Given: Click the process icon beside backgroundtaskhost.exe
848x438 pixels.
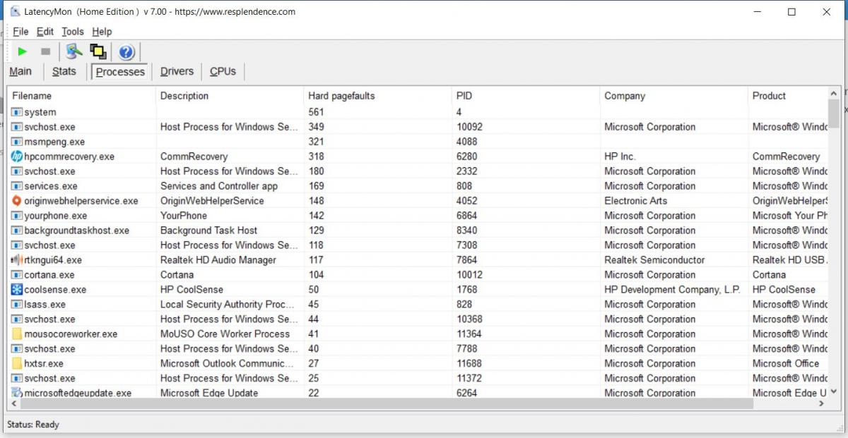Looking at the screenshot, I should tap(17, 231).
